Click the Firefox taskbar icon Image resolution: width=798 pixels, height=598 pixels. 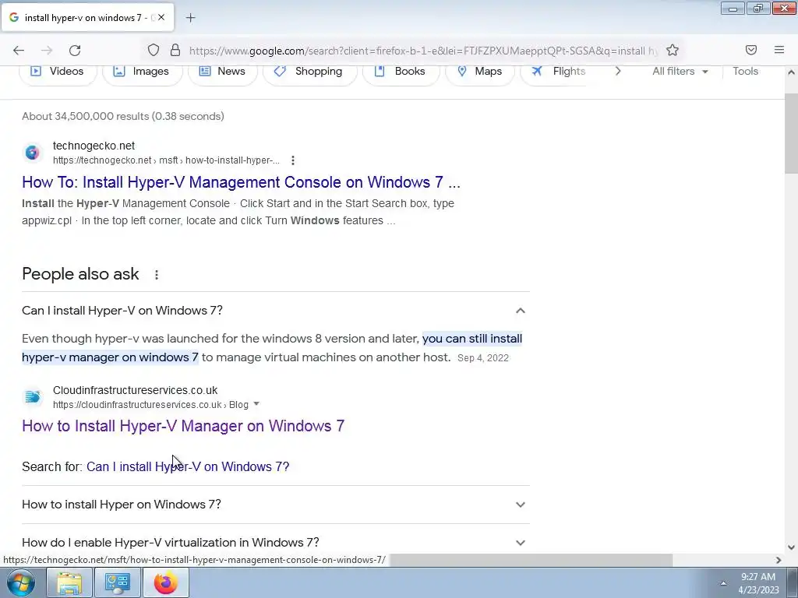point(165,583)
